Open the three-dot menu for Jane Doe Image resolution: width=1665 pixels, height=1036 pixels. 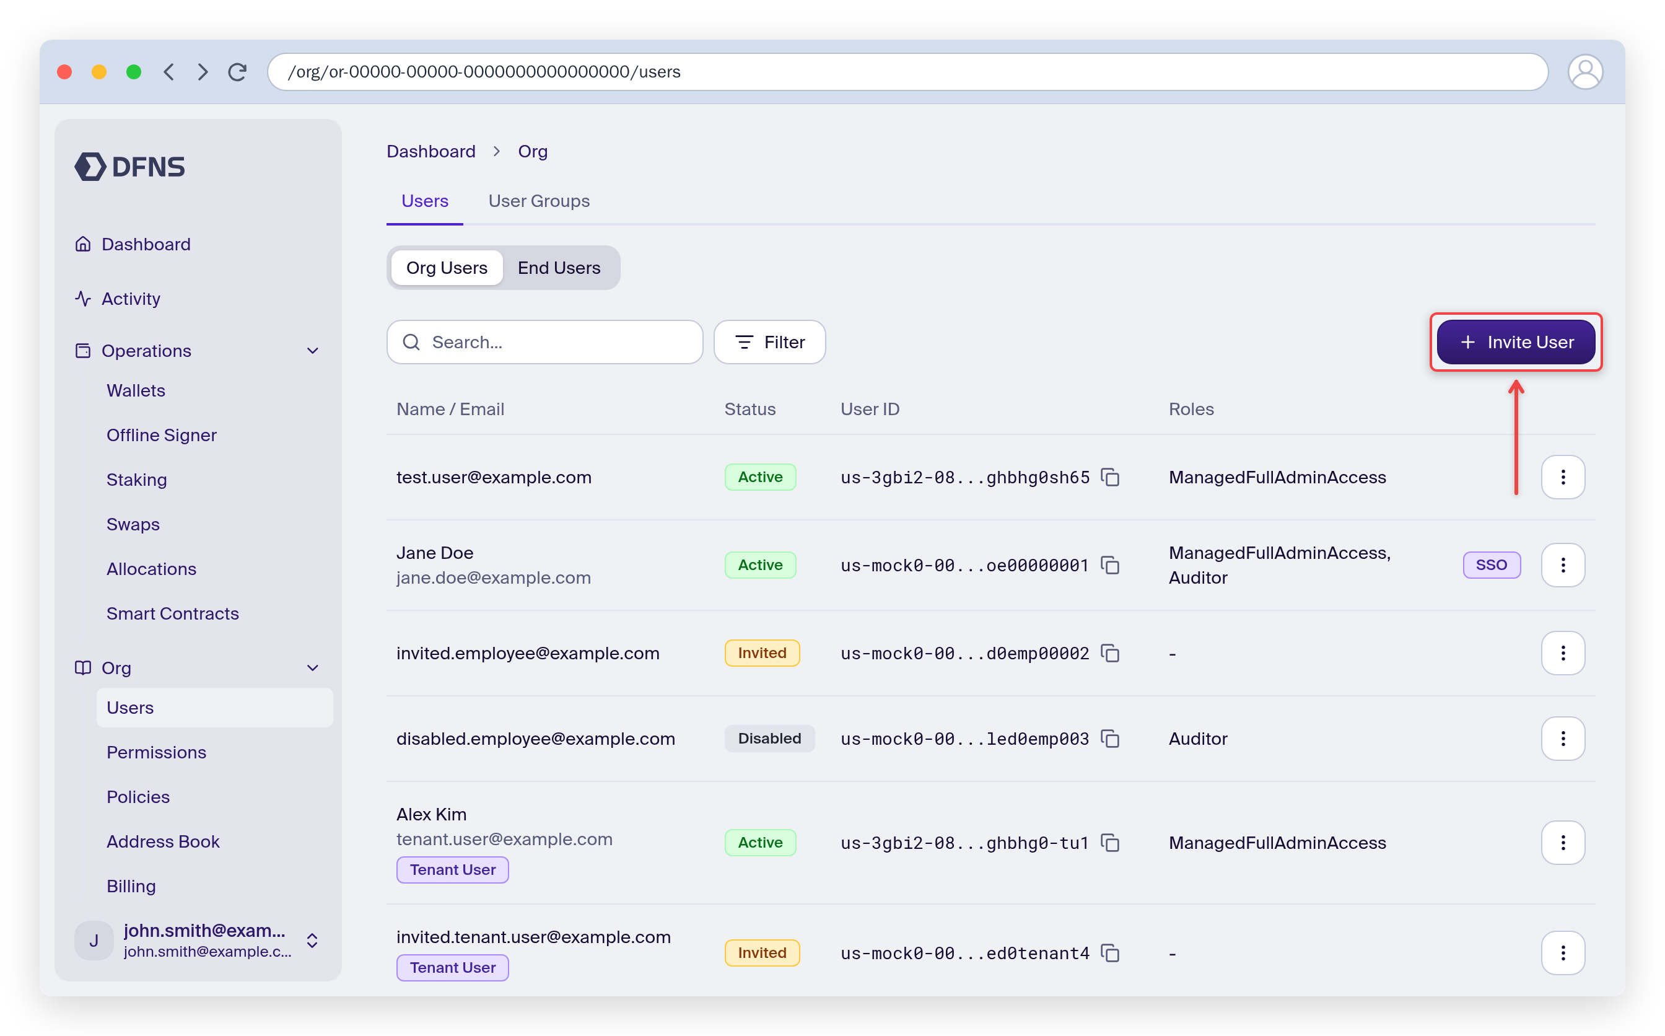click(x=1563, y=565)
